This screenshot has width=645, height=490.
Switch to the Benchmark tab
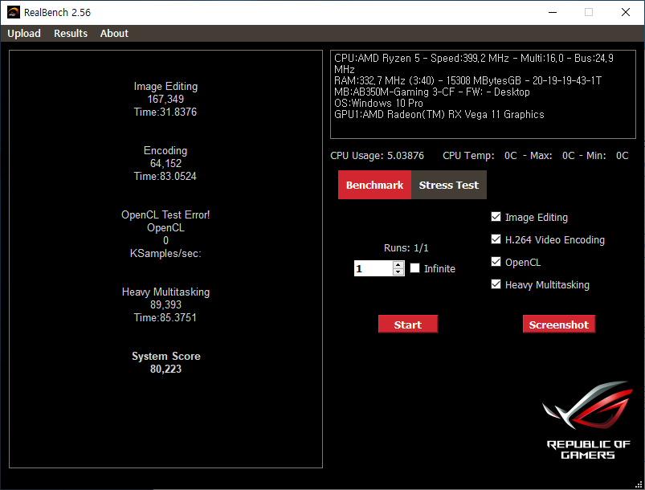coord(374,185)
